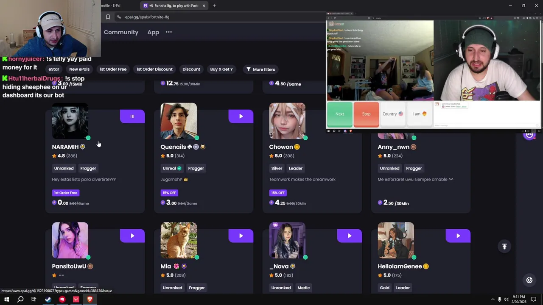Viewport: 543px width, 305px height.
Task: Play Mia's voice intro
Action: [x=241, y=236]
